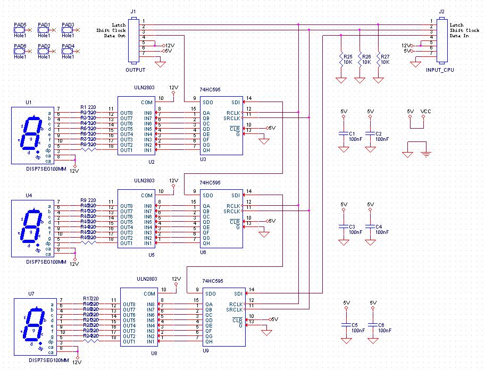The width and height of the screenshot is (485, 370).
Task: Click the U1 reference designator label
Action: [x=29, y=102]
